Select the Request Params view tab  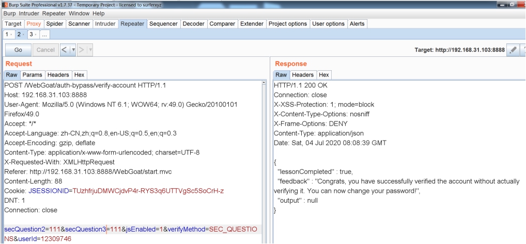[x=32, y=75]
